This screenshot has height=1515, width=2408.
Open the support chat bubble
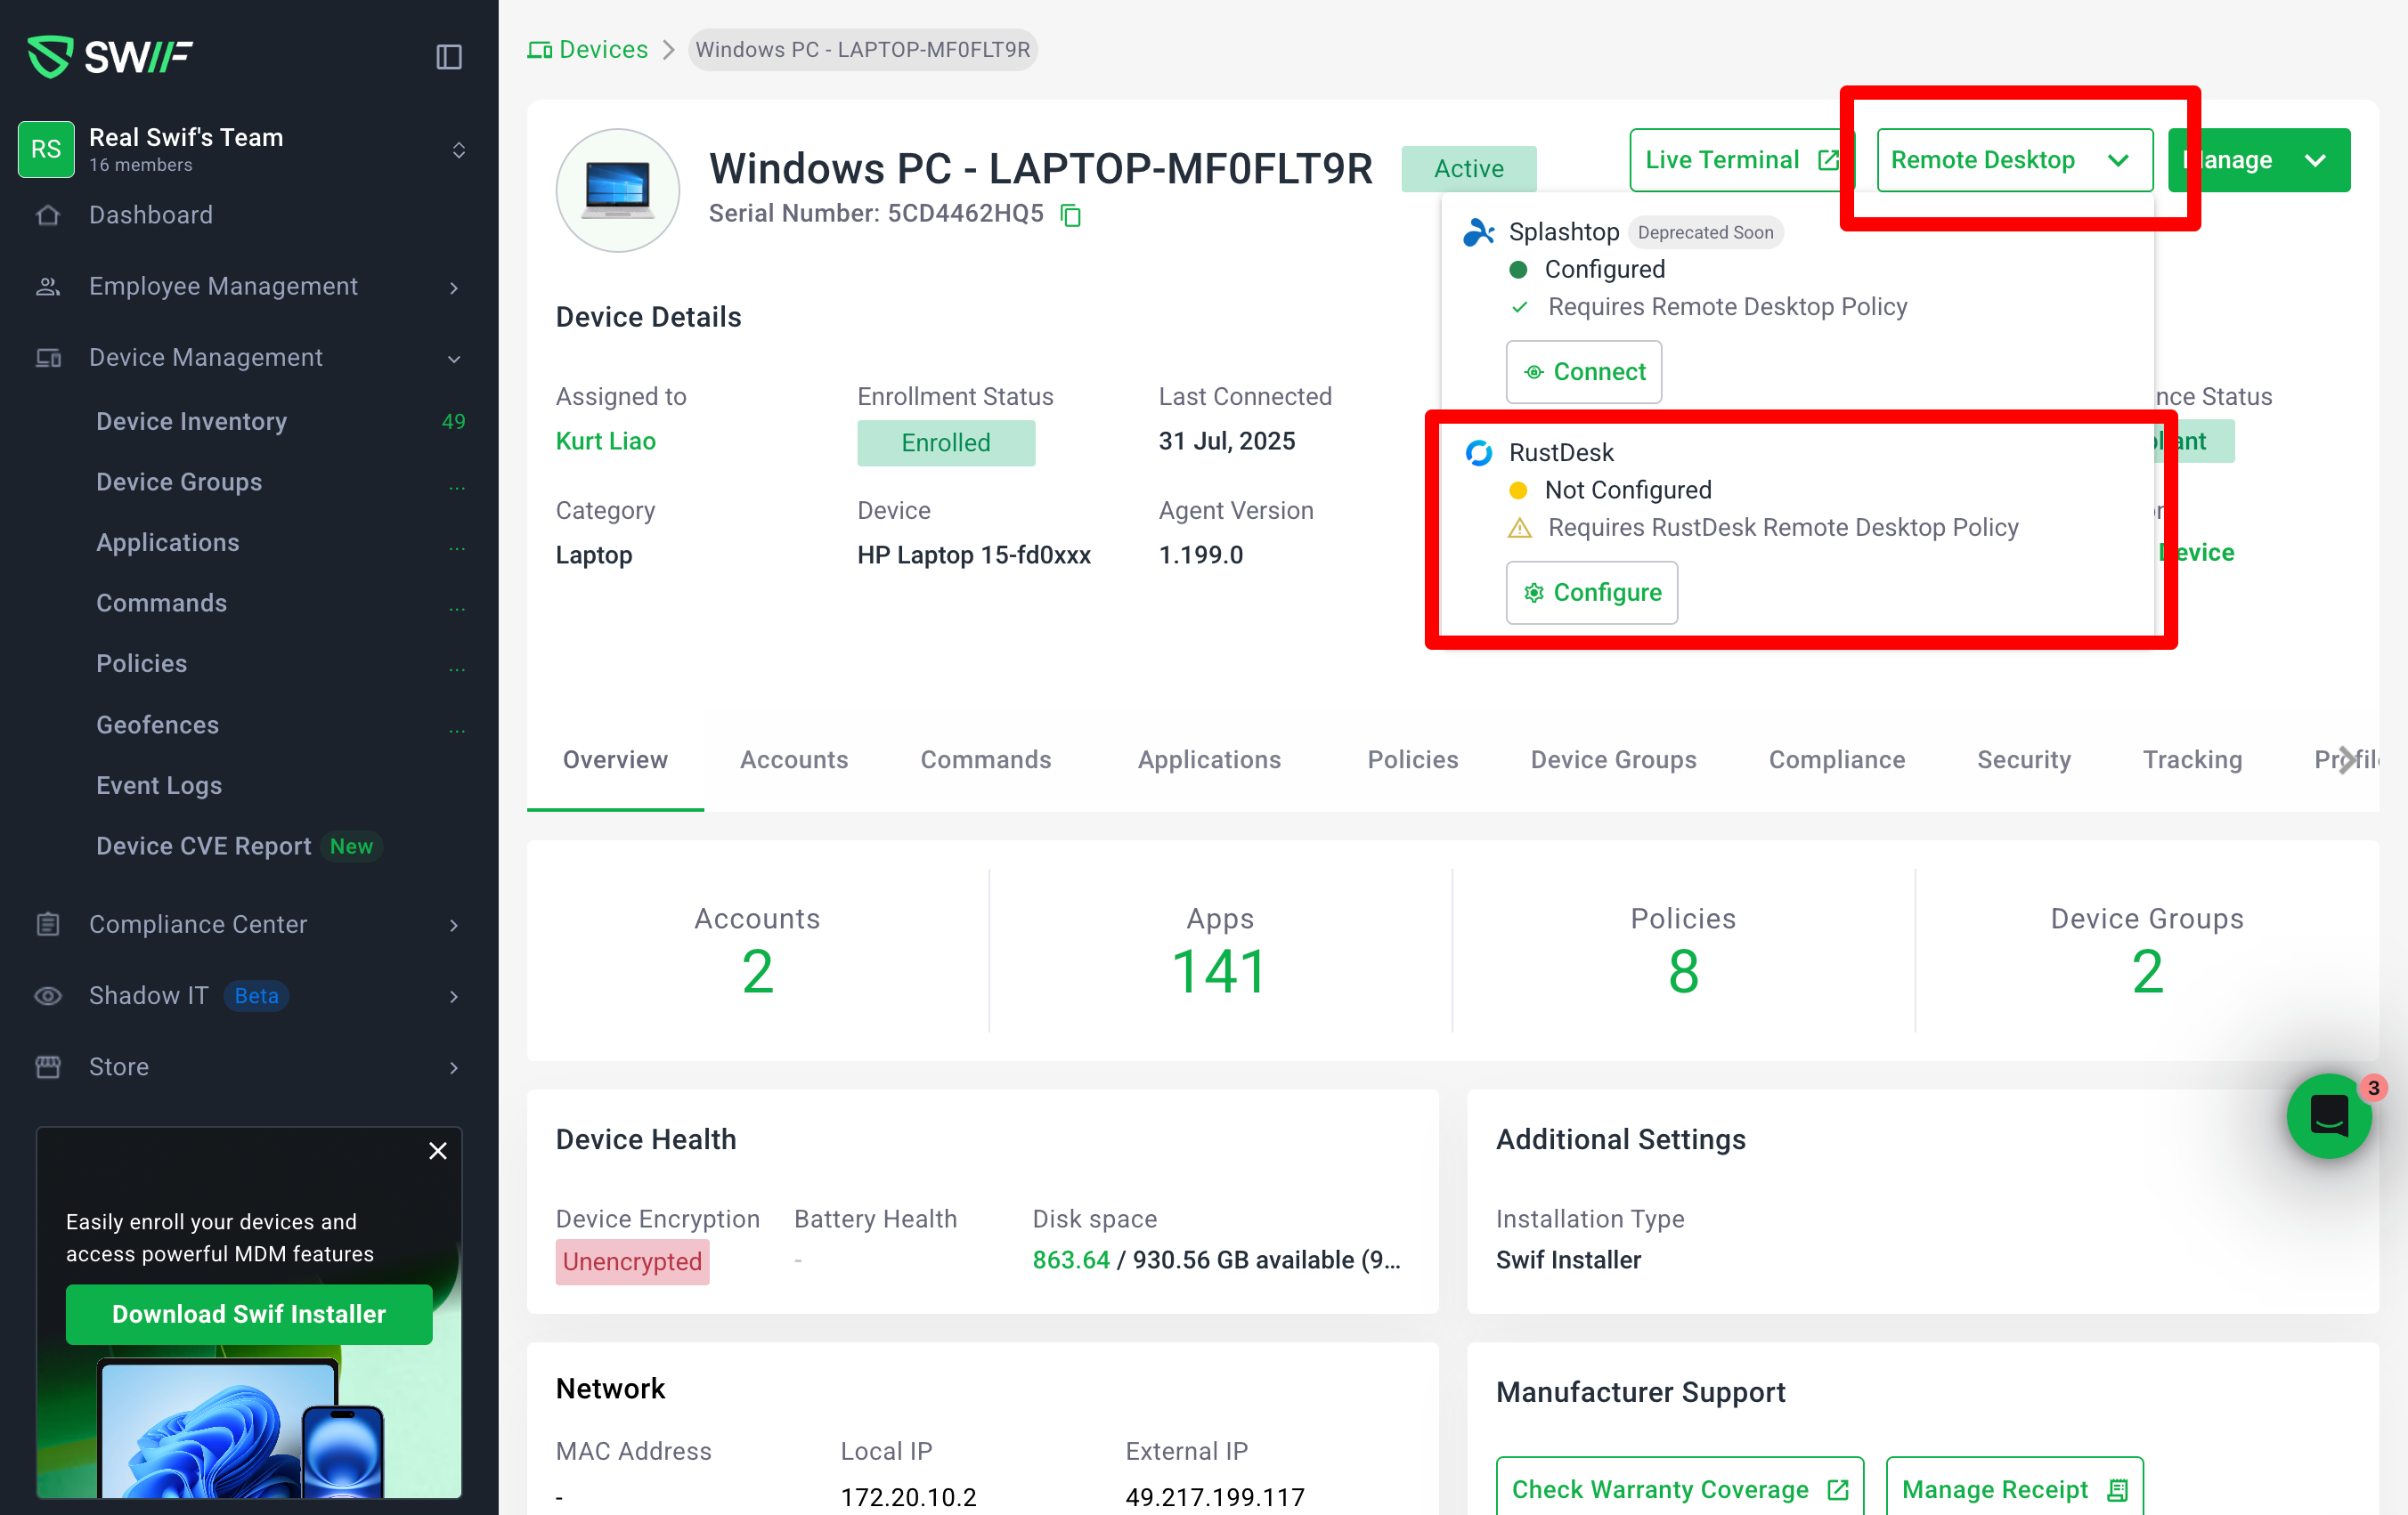point(2328,1115)
